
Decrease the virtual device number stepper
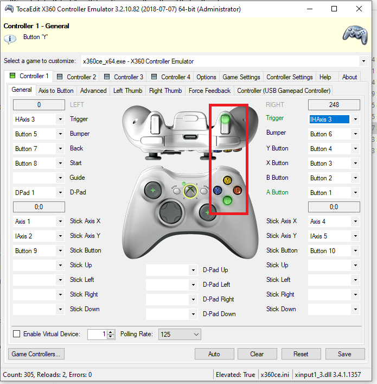[111, 337]
